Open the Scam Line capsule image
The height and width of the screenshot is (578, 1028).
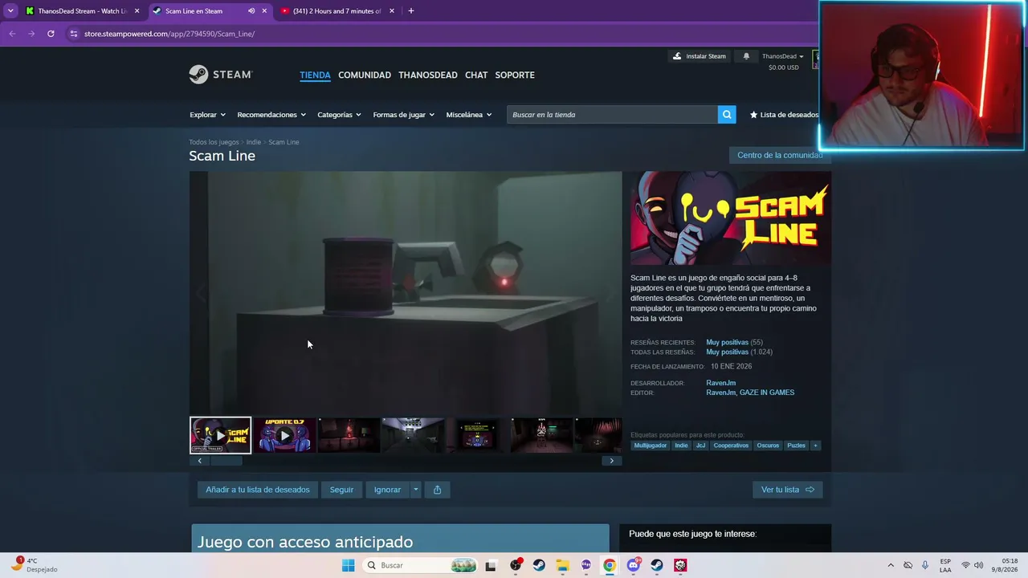[x=731, y=218]
